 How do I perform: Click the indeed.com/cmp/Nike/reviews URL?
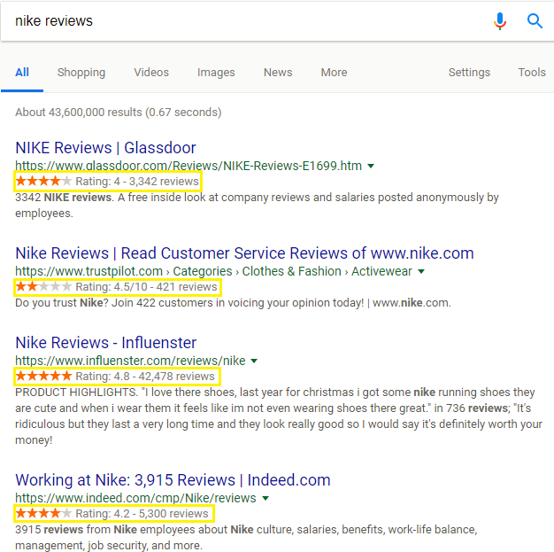pyautogui.click(x=135, y=498)
